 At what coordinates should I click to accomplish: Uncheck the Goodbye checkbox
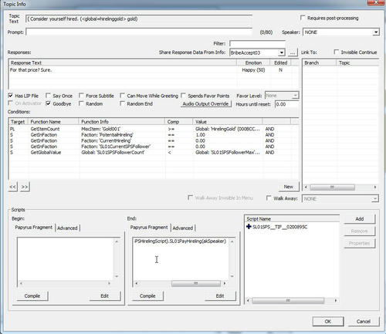click(48, 103)
